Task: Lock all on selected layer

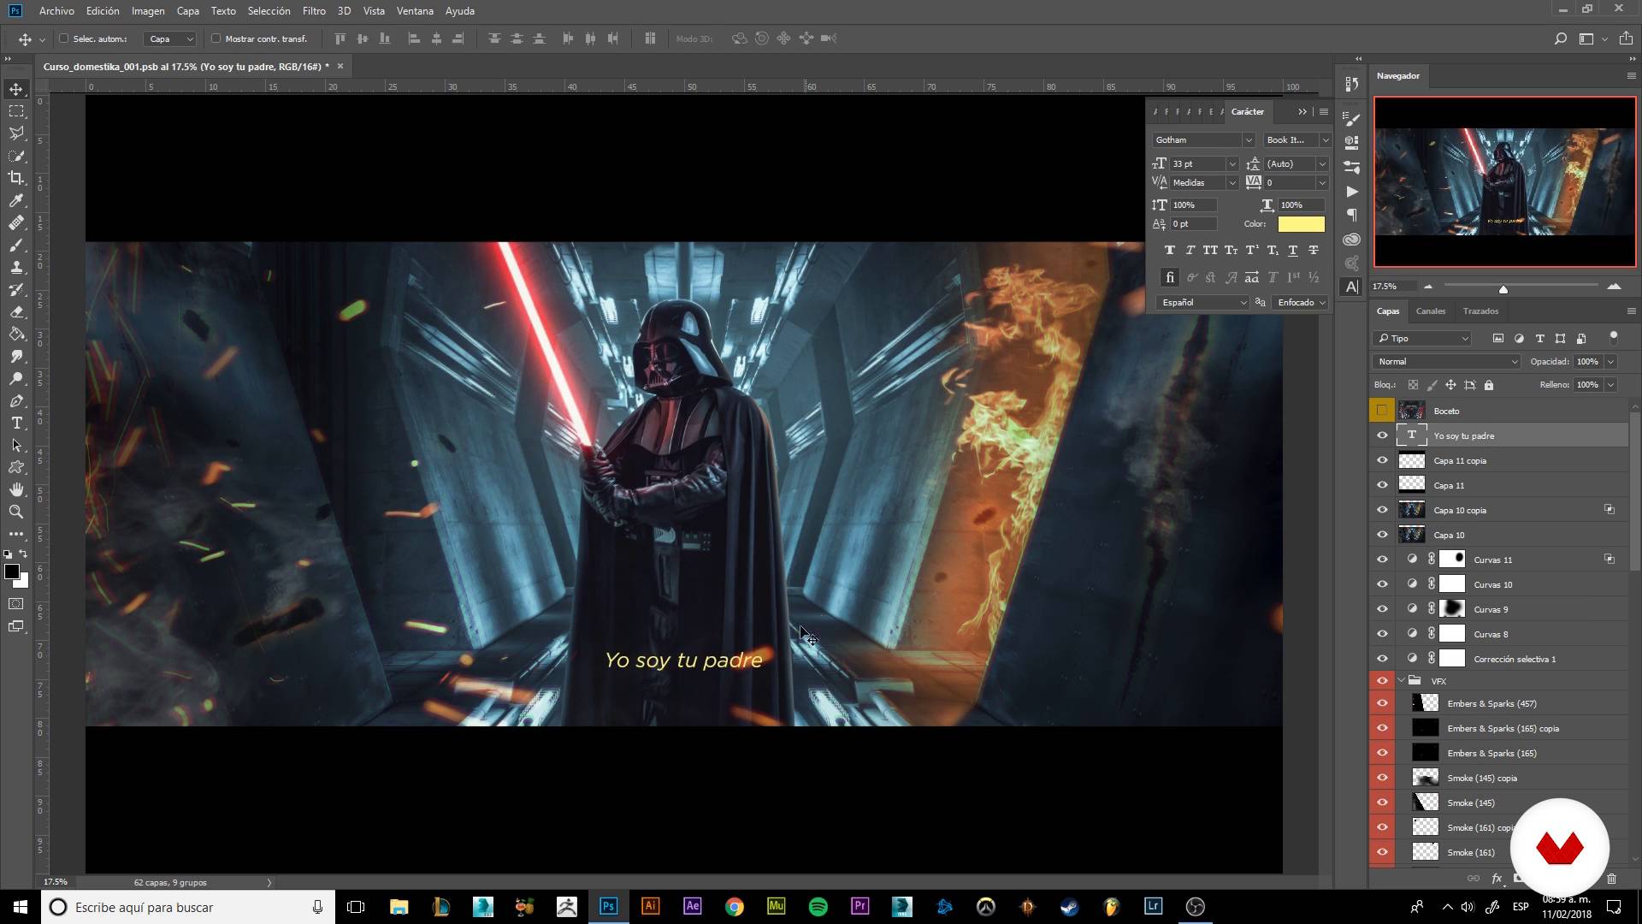Action: [x=1489, y=385]
